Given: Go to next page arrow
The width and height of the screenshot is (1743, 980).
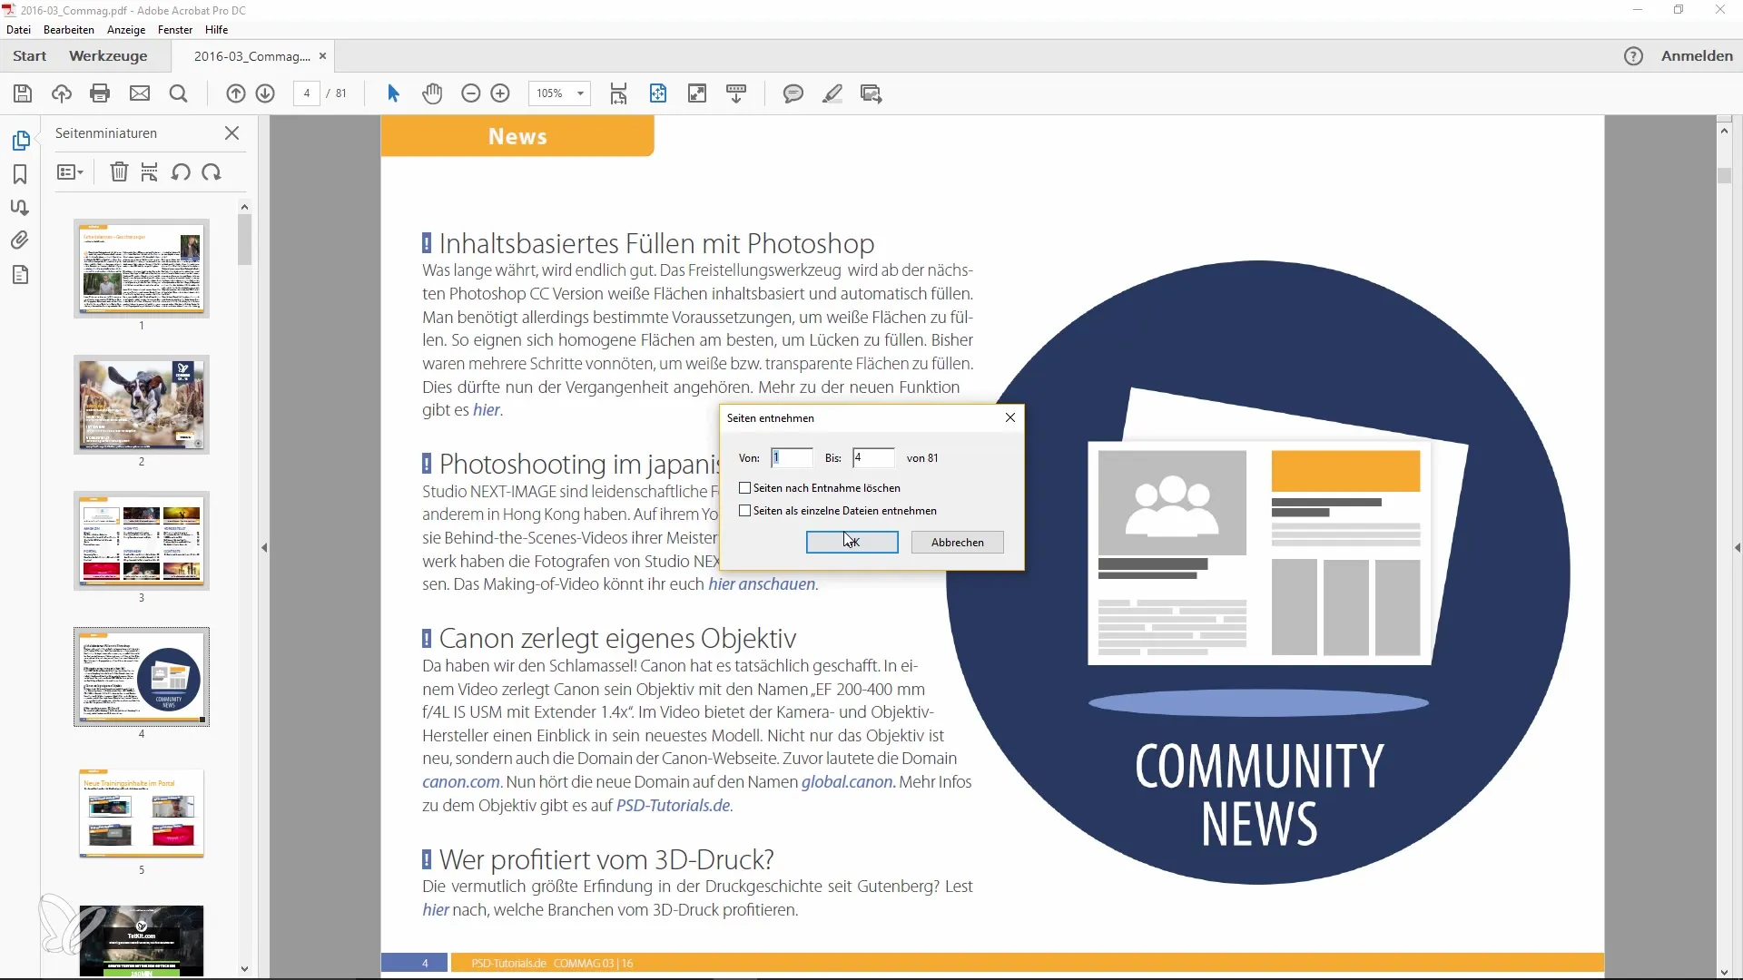Looking at the screenshot, I should tap(265, 93).
